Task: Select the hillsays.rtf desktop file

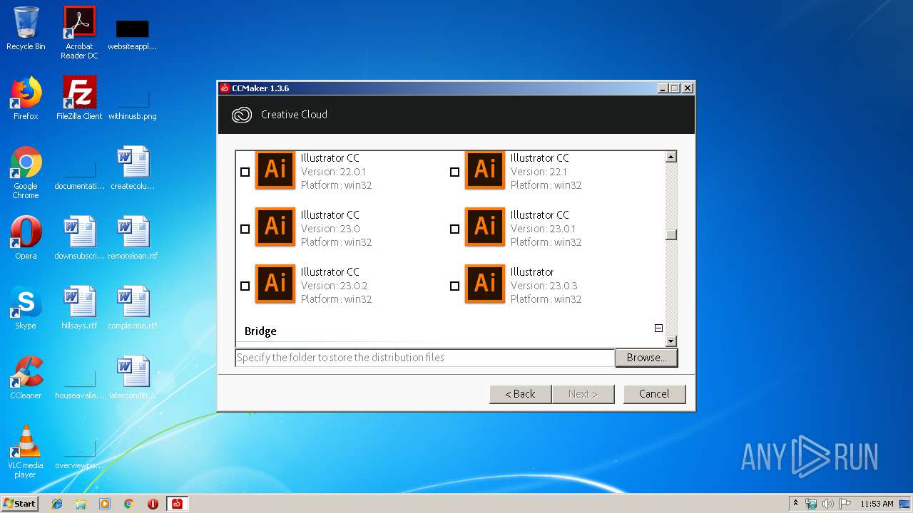Action: tap(79, 308)
